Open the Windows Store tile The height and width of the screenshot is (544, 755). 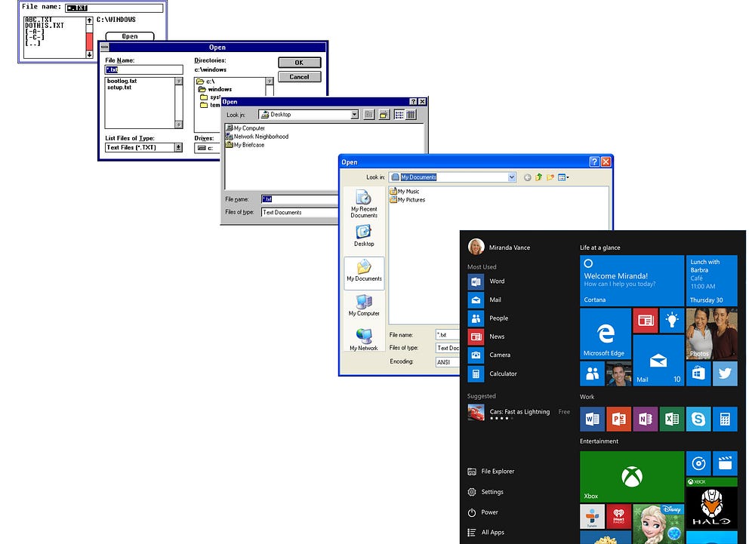pos(698,373)
